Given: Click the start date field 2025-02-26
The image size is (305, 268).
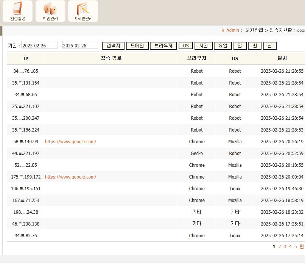Looking at the screenshot, I should click(39, 45).
